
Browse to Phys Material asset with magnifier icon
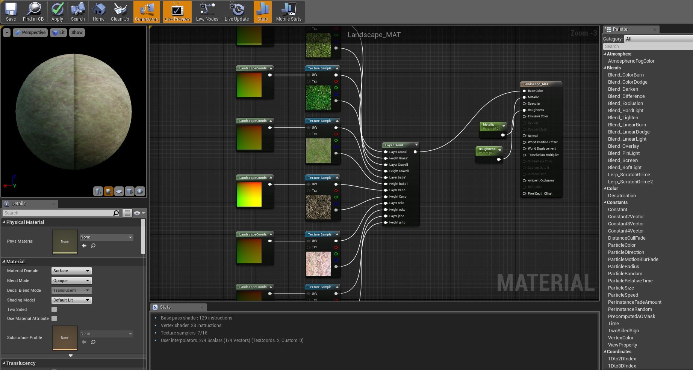click(93, 246)
